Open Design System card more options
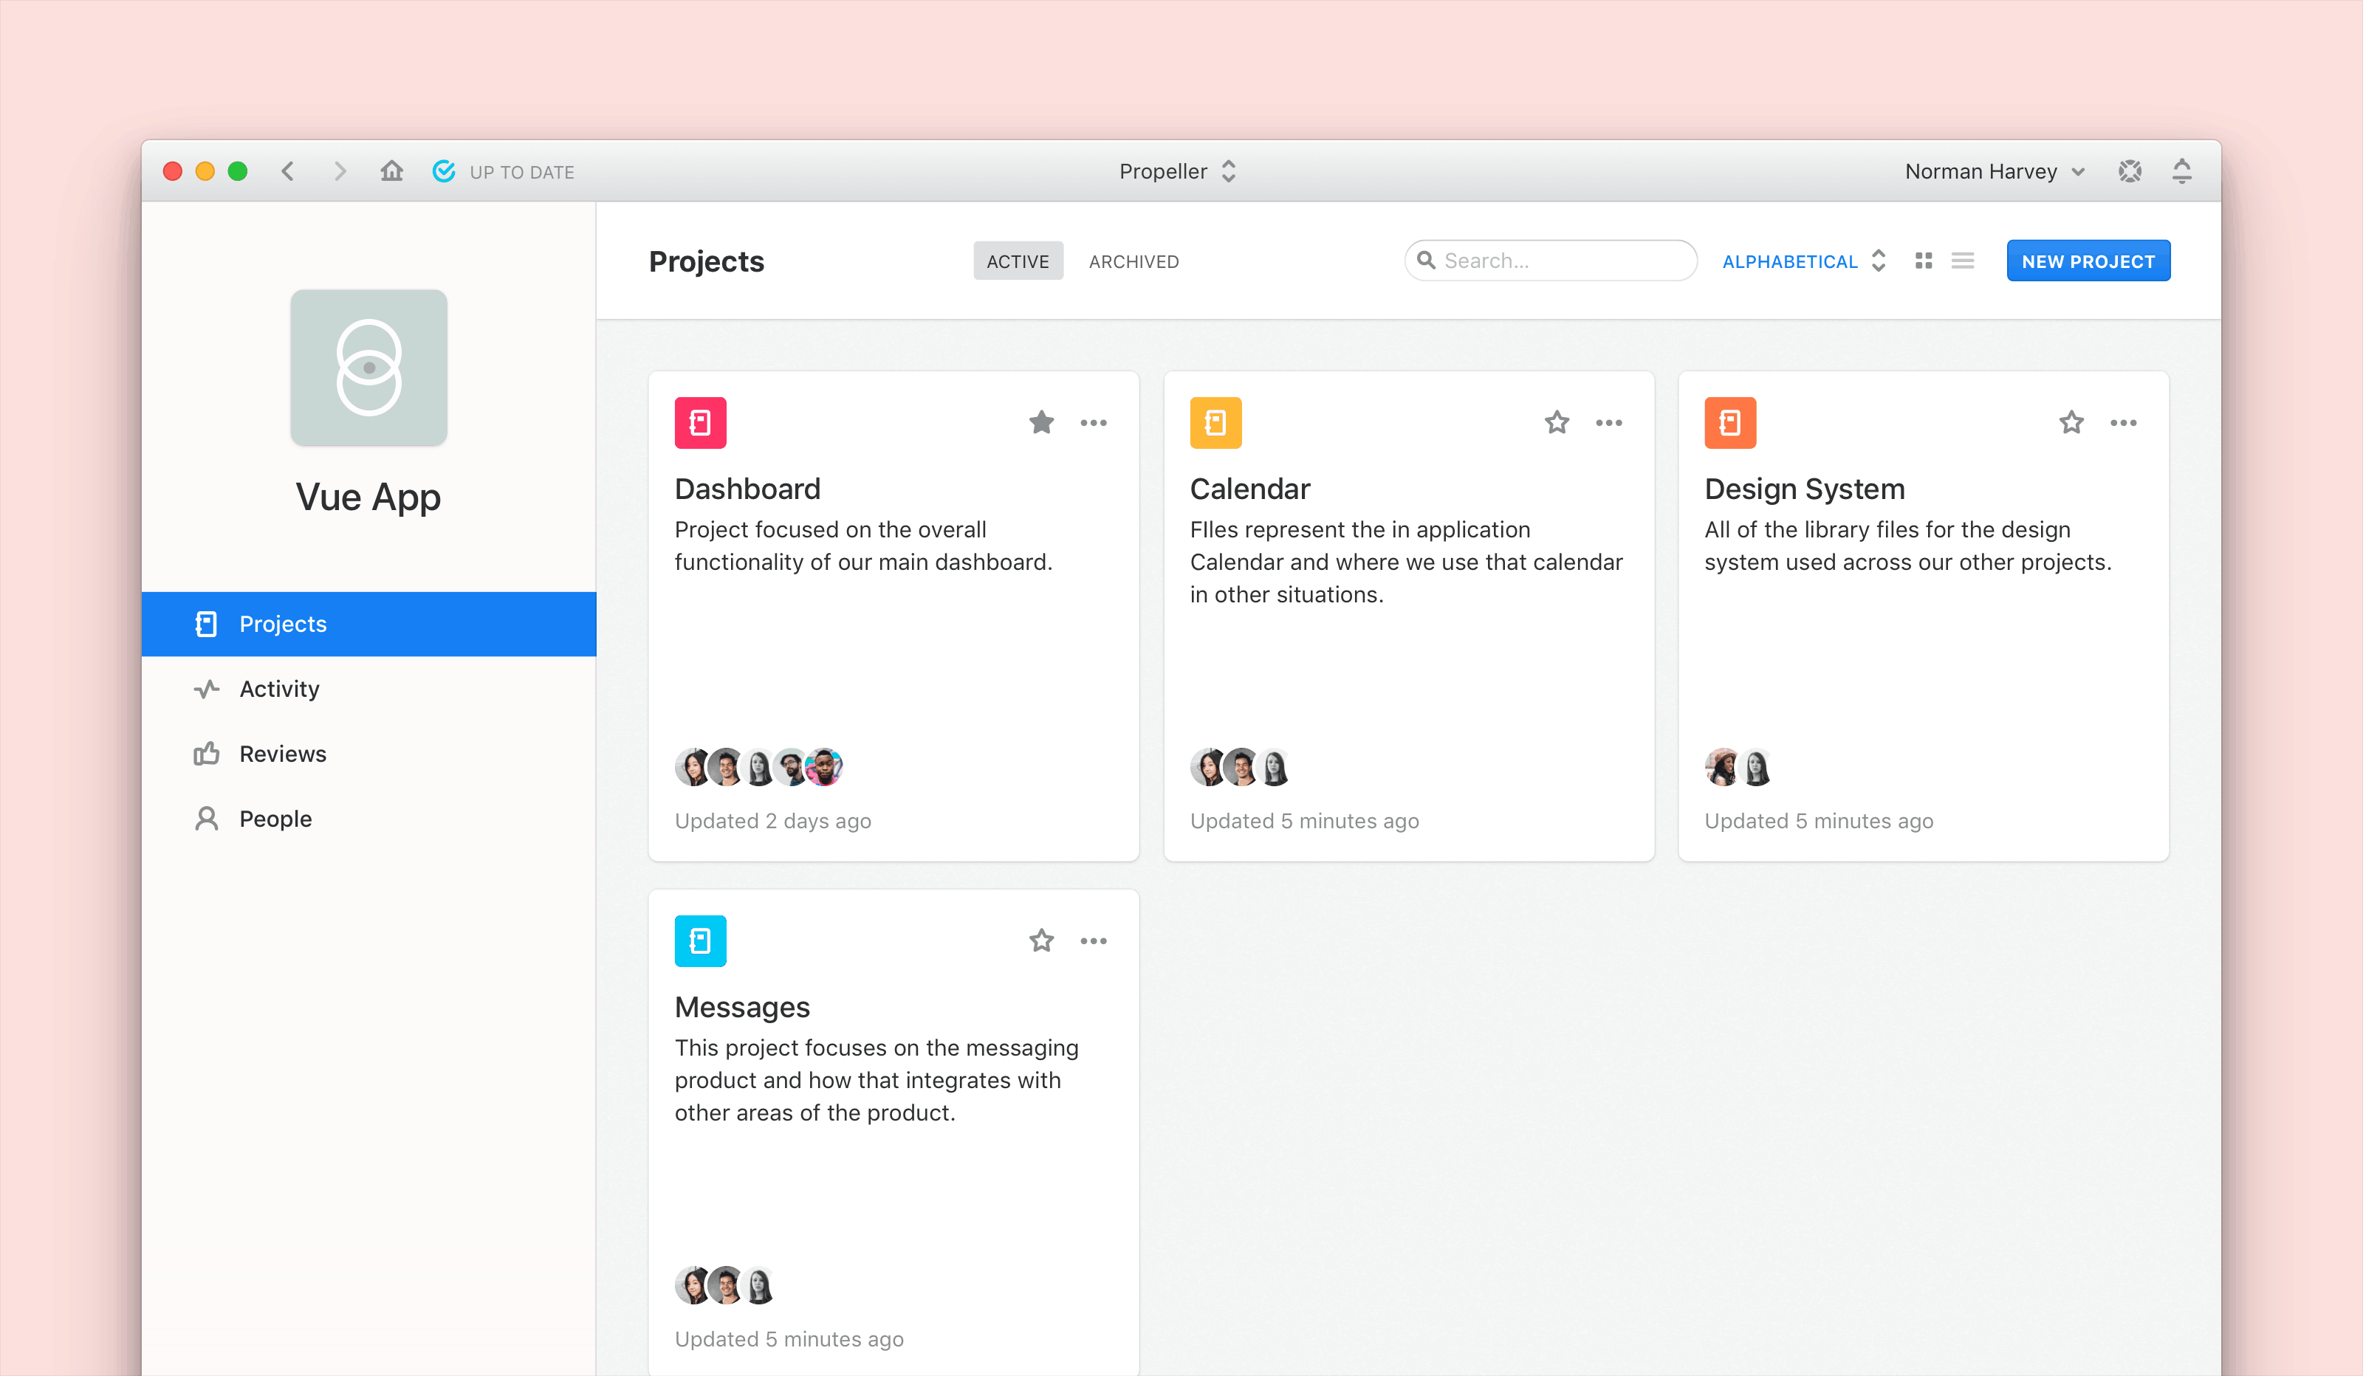The height and width of the screenshot is (1376, 2363). coord(2124,423)
